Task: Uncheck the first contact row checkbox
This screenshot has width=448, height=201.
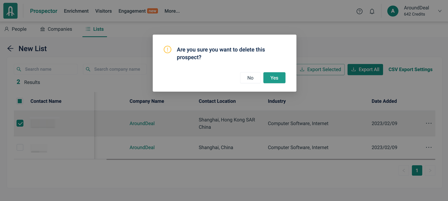Action: [20, 123]
